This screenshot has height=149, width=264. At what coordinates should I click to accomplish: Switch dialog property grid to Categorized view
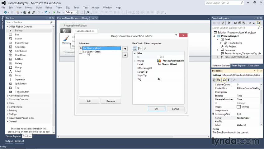(x=135, y=48)
